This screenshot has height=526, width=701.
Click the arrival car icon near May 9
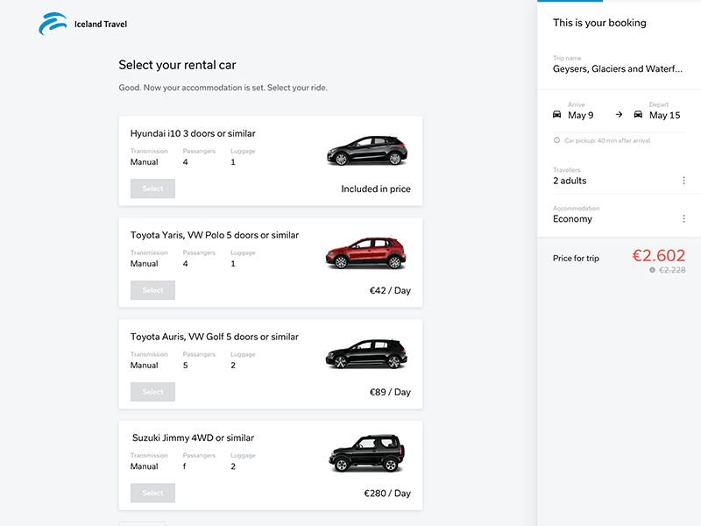click(x=557, y=115)
